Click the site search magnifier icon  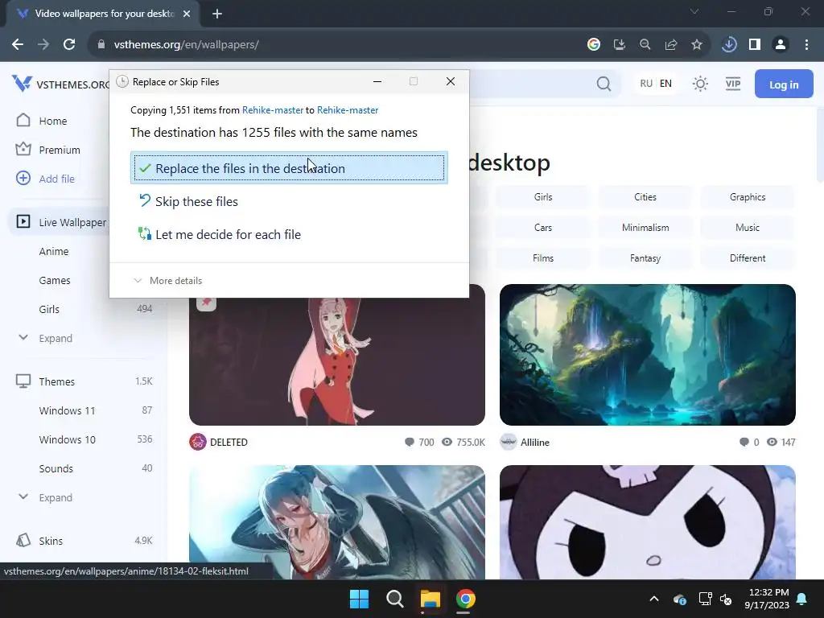coord(604,84)
